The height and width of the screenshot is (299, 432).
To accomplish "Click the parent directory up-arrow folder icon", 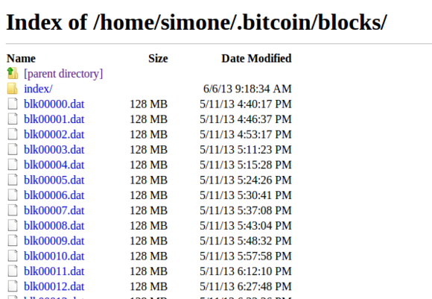I will 13,73.
